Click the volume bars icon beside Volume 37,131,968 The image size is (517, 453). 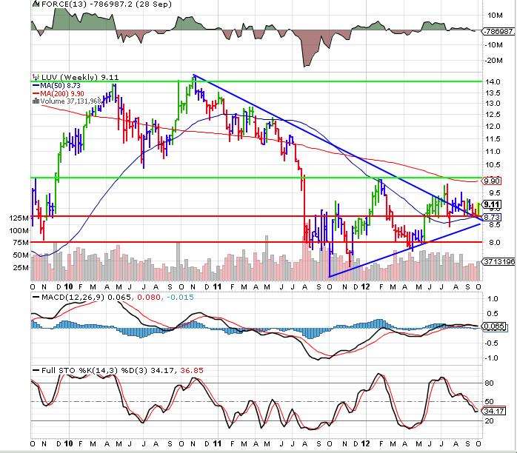click(36, 101)
